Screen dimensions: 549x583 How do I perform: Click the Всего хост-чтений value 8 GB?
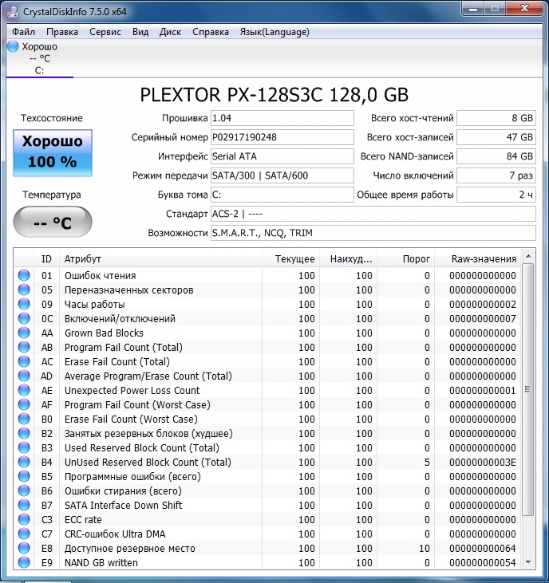[x=496, y=118]
